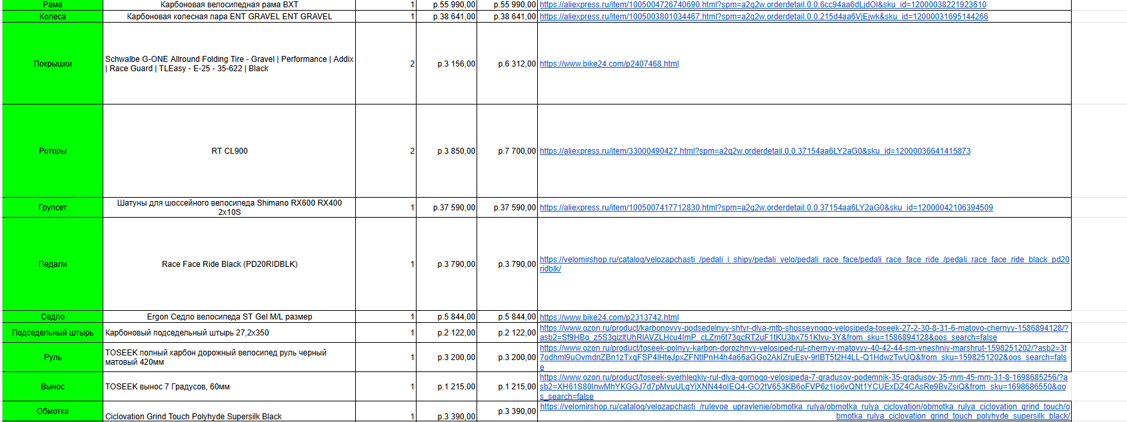
Task: Open the velomirshop Ciclovation bar tape link
Action: (804, 411)
